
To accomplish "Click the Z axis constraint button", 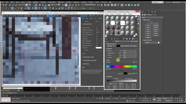I will click(39, 8).
